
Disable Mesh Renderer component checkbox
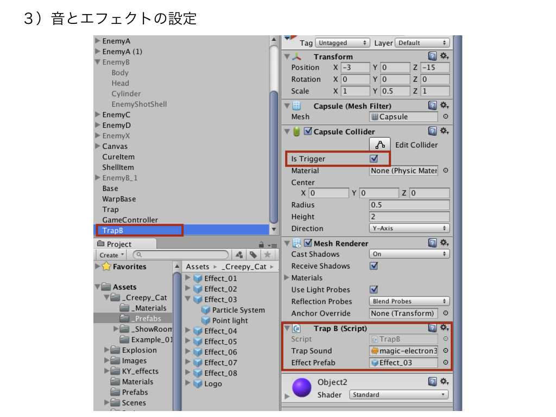(x=308, y=243)
